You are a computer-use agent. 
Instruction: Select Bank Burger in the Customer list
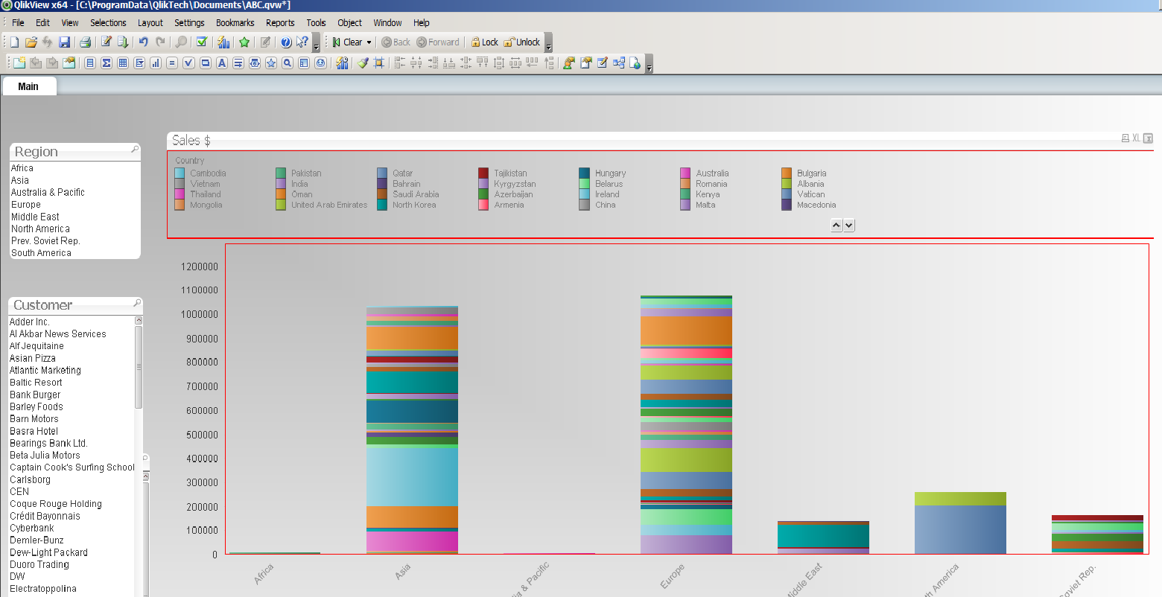point(35,395)
